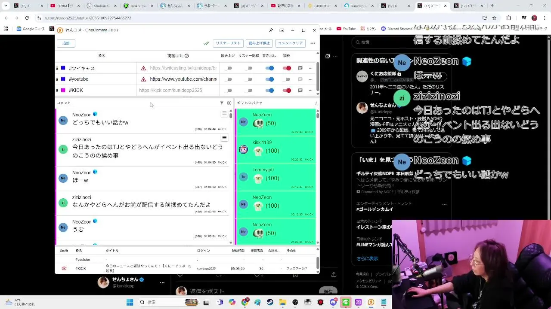Click the browser reload button

point(27,18)
